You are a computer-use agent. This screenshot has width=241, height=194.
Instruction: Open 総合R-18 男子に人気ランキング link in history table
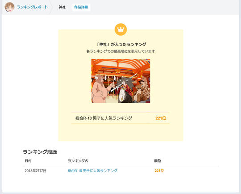click(x=92, y=171)
